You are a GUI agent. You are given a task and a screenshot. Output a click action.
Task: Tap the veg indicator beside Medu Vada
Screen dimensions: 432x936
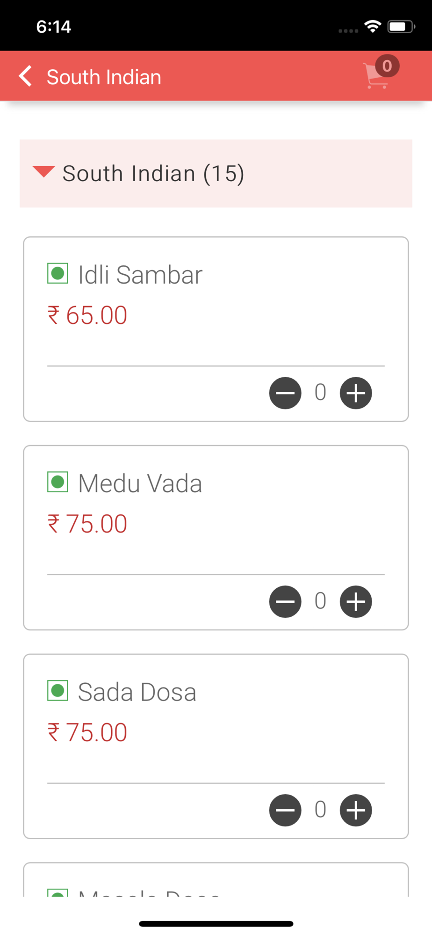point(58,482)
